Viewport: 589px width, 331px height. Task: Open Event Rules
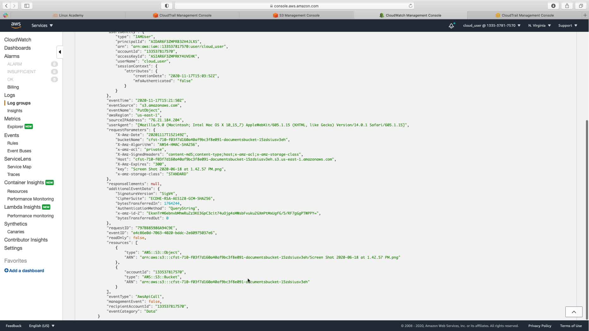coord(13,143)
